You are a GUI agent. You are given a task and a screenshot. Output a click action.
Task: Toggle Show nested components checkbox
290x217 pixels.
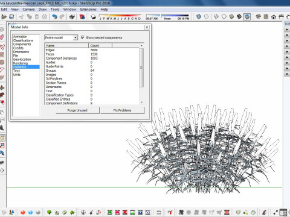pos(83,37)
